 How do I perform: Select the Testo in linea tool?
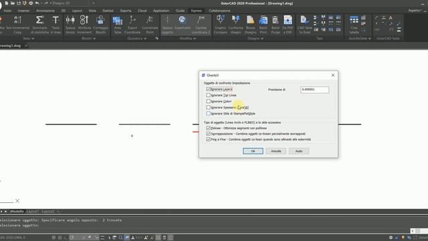pos(56,25)
